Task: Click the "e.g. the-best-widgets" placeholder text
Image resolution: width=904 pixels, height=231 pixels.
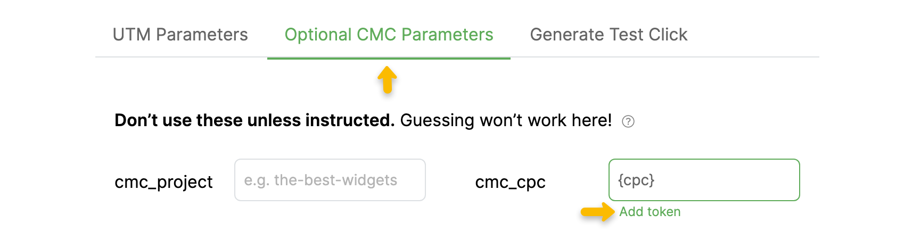Action: coord(320,180)
